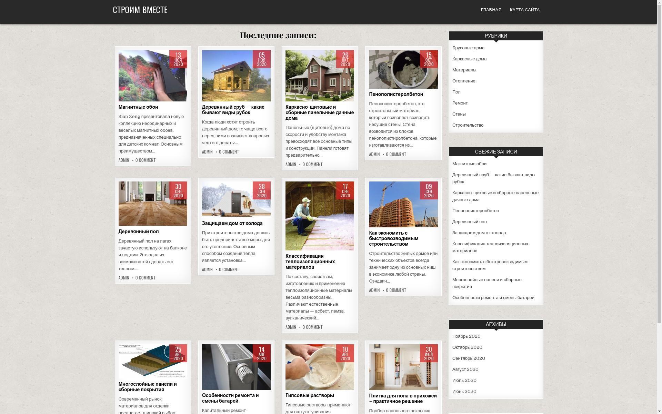662x414 pixels.
Task: Click the gypsum mixing bowl thumbnail
Action: coord(320,367)
